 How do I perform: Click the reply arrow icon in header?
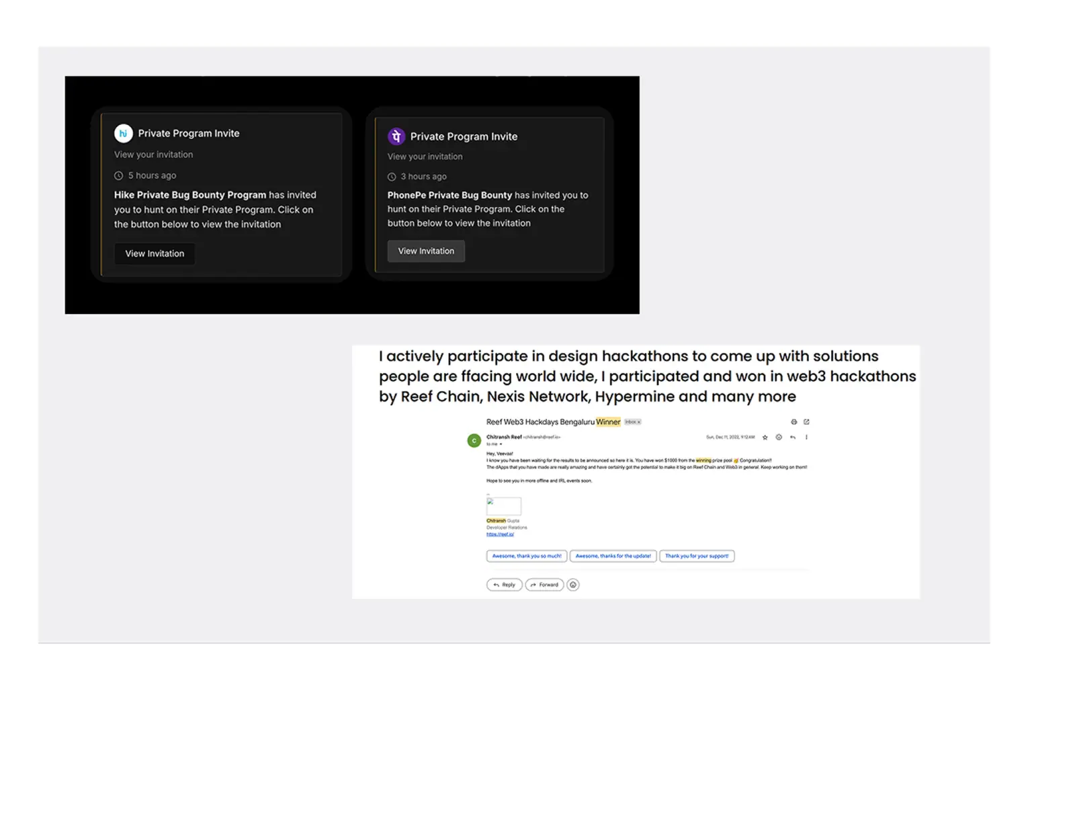coord(793,438)
